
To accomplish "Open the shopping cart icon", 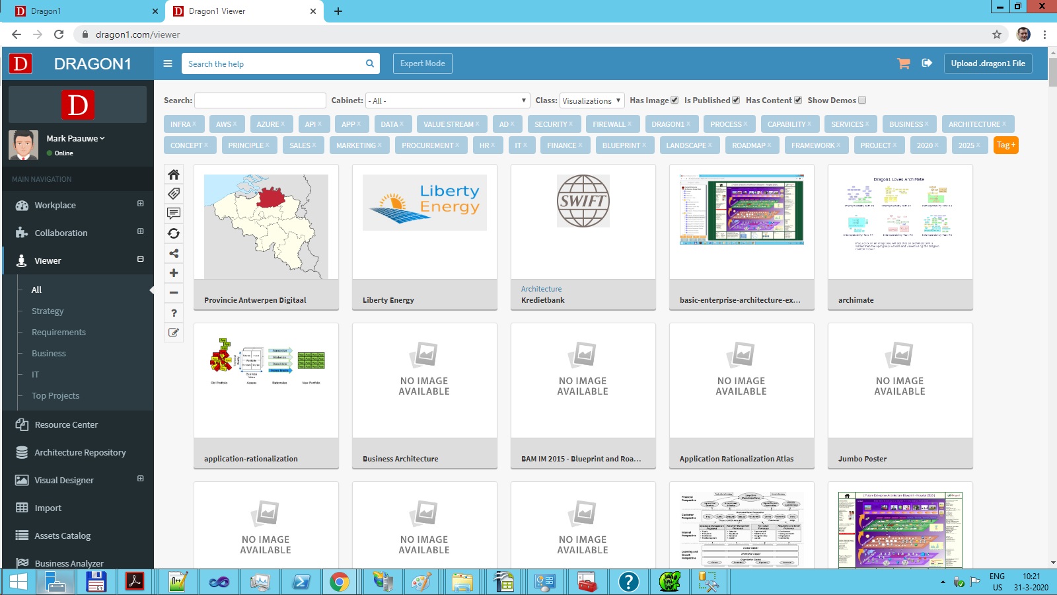I will click(x=904, y=63).
